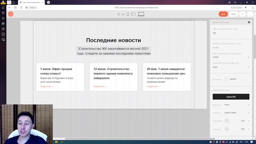Open the folder icon in tab strip
256x144 pixels.
(x=13, y=2)
